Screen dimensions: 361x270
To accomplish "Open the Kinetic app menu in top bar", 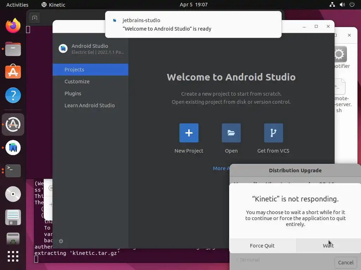I will [54, 5].
